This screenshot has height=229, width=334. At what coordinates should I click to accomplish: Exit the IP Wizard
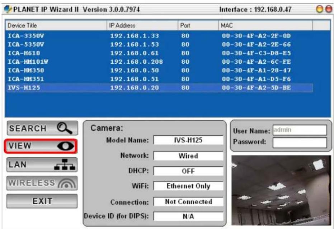click(42, 201)
